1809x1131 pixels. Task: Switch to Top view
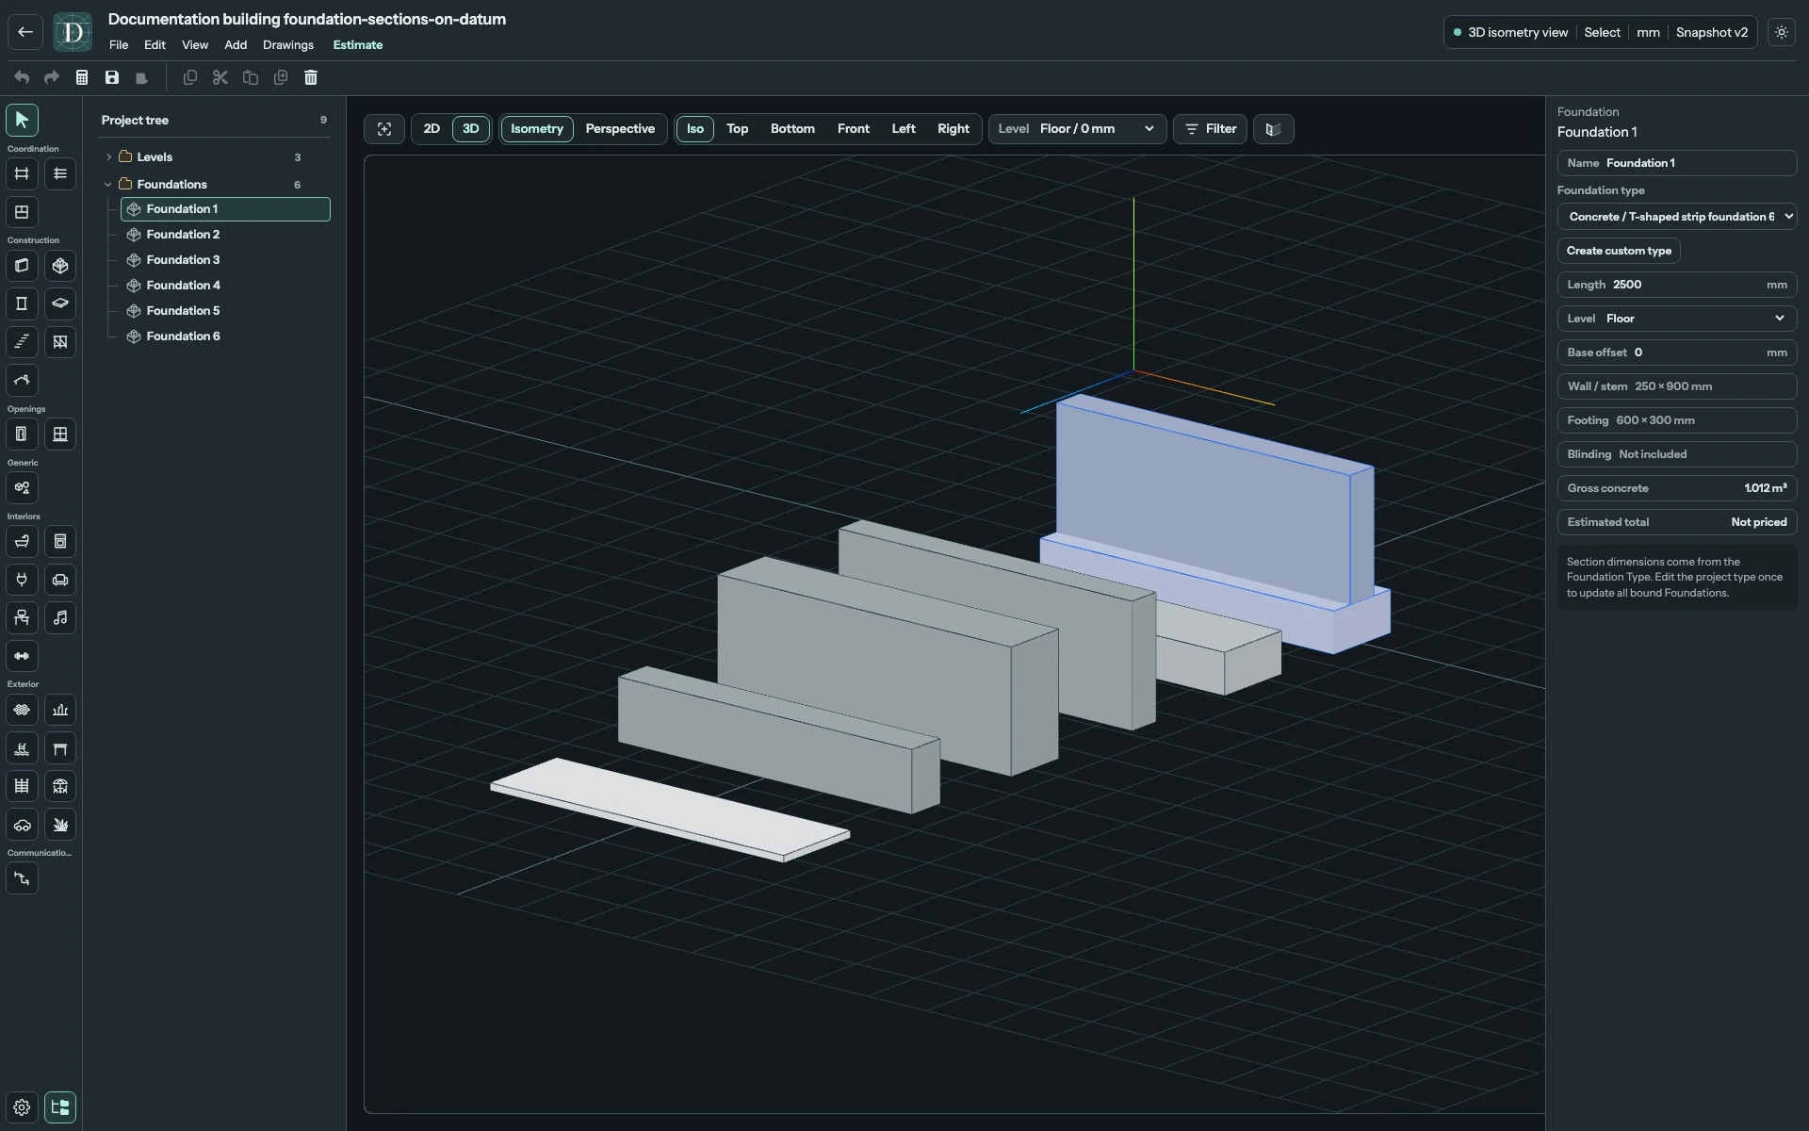[738, 129]
